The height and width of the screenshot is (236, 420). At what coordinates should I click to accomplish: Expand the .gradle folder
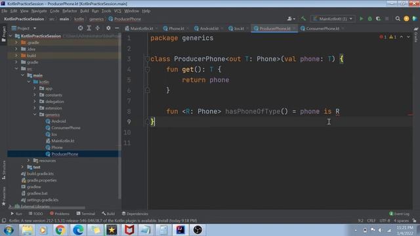click(16, 43)
